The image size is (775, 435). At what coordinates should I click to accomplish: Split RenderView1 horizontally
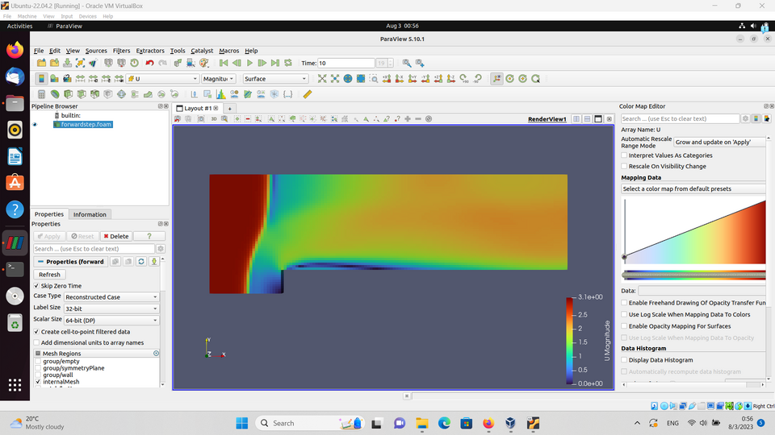[x=576, y=119]
